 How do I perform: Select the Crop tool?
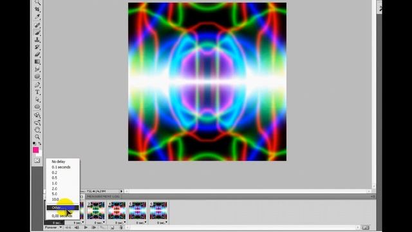click(37, 10)
